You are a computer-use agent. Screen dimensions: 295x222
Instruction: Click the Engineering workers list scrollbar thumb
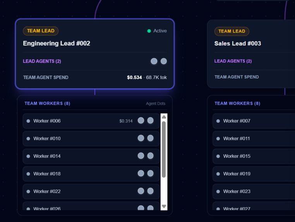click(x=164, y=149)
